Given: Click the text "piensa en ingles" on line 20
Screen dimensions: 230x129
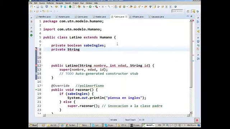Looking at the screenshot, I should coord(124,98).
